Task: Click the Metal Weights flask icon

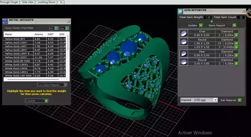Action: [x=5, y=21]
